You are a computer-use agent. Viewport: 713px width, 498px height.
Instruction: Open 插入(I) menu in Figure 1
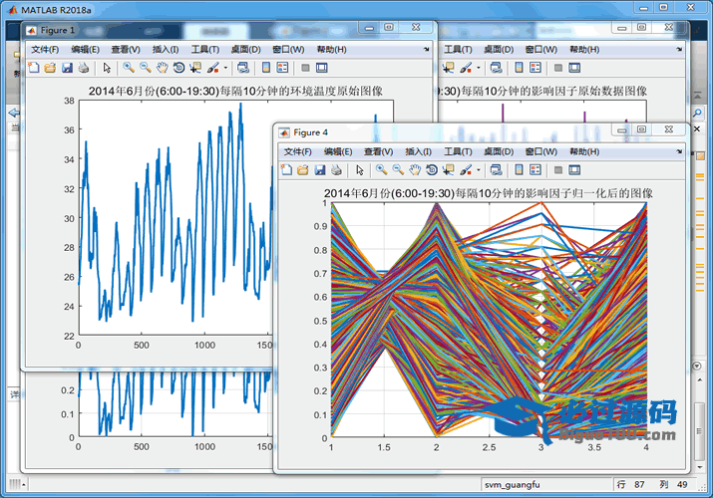click(x=166, y=49)
